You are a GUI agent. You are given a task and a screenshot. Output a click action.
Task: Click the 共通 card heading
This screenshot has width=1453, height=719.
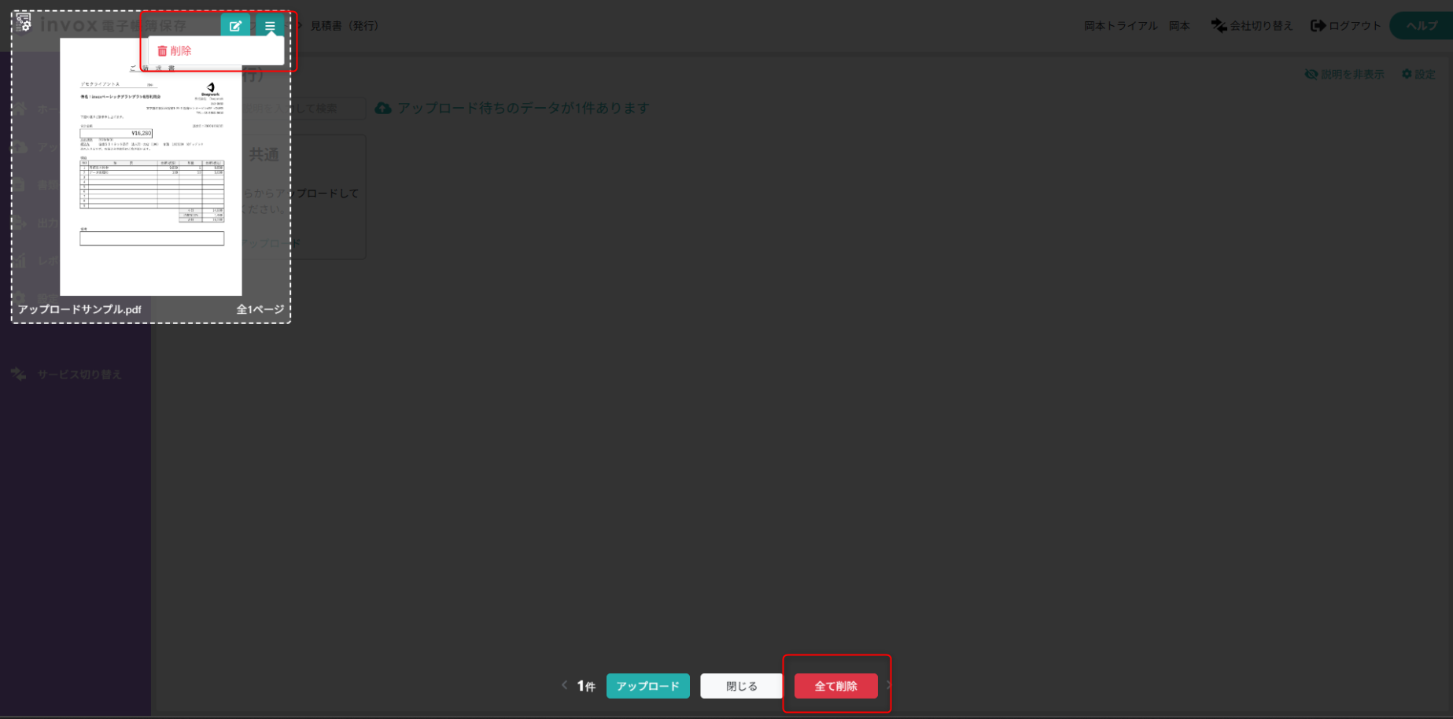point(264,155)
